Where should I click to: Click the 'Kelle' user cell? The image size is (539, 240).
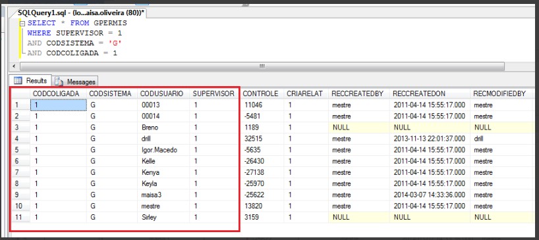(x=163, y=161)
